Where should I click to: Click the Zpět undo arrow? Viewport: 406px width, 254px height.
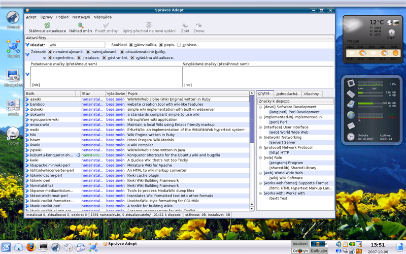point(185,25)
